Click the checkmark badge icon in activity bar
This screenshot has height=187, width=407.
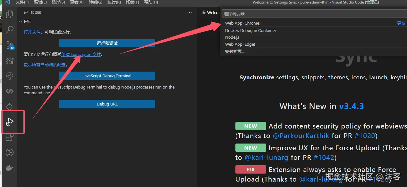tap(10, 76)
